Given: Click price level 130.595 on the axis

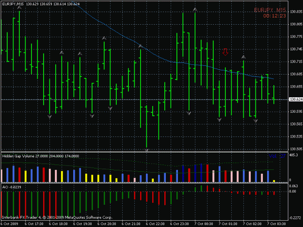Looking at the screenshot, I should (296, 111).
